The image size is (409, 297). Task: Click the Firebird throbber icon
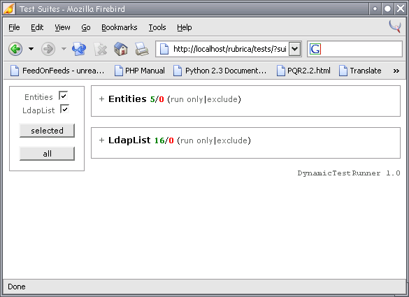[395, 27]
